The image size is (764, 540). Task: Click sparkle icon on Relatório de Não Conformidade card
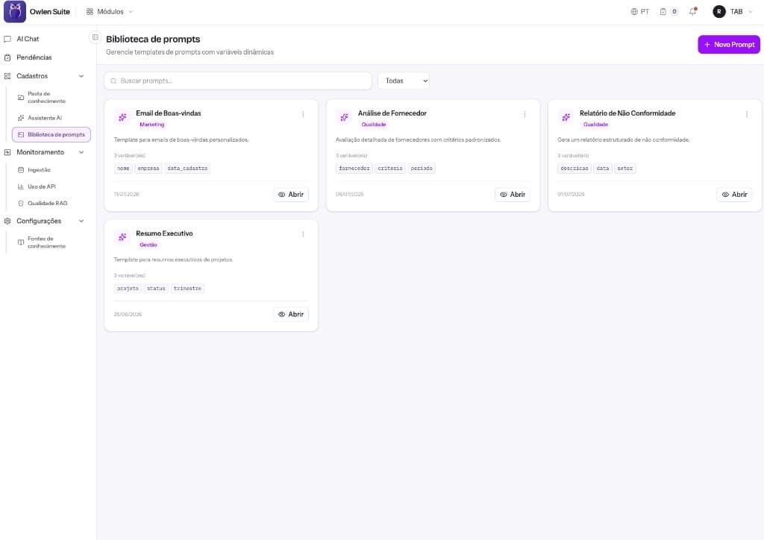click(566, 117)
